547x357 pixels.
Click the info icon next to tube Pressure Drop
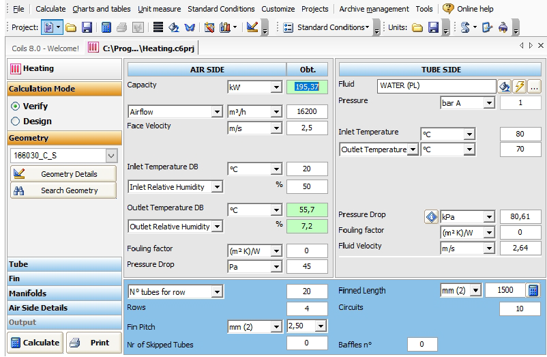pyautogui.click(x=431, y=217)
